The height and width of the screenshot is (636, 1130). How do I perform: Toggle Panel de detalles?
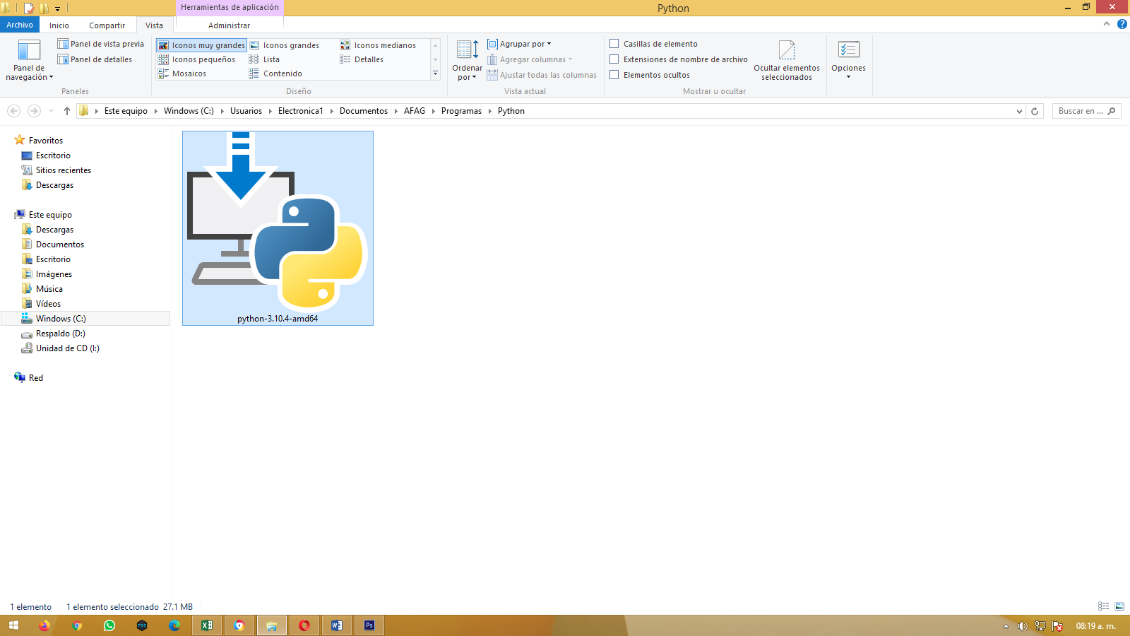coord(95,59)
